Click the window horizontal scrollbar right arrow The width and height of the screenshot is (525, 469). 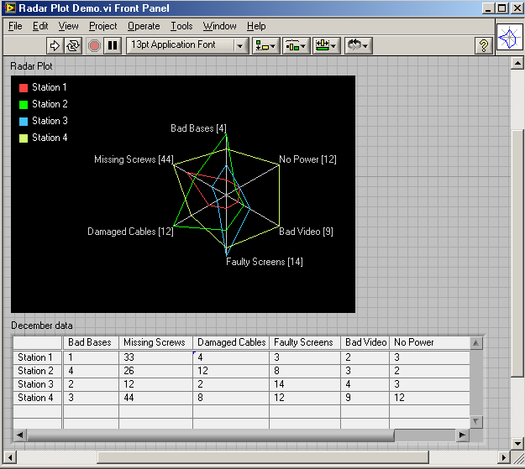tap(503, 457)
